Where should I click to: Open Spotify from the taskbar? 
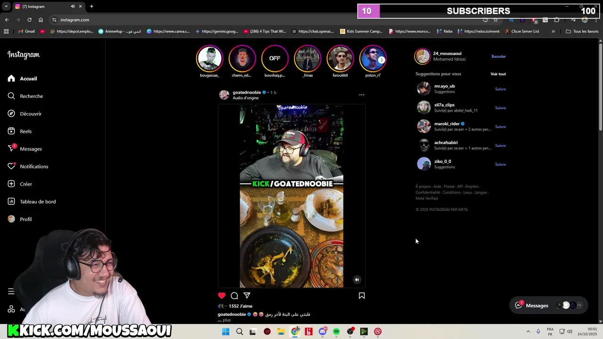point(336,331)
